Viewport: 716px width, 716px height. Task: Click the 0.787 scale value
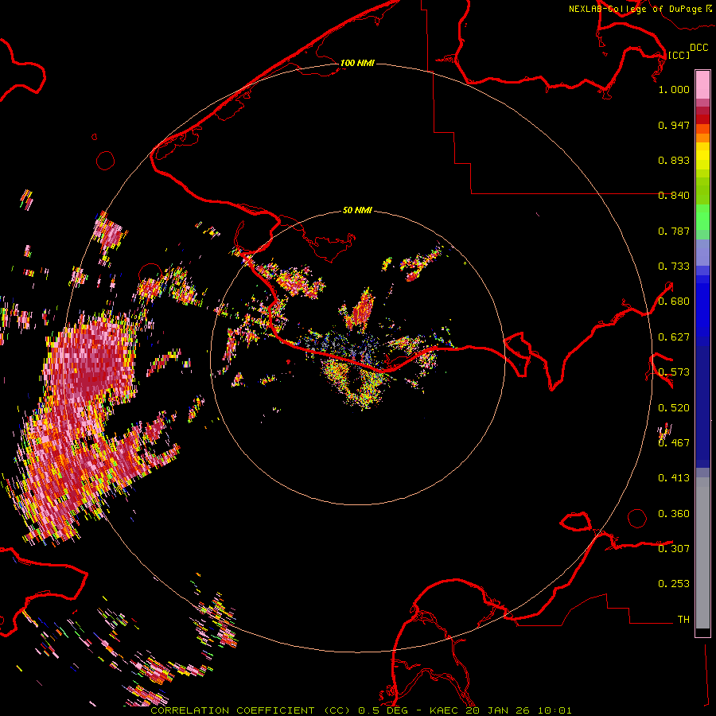[x=674, y=231]
